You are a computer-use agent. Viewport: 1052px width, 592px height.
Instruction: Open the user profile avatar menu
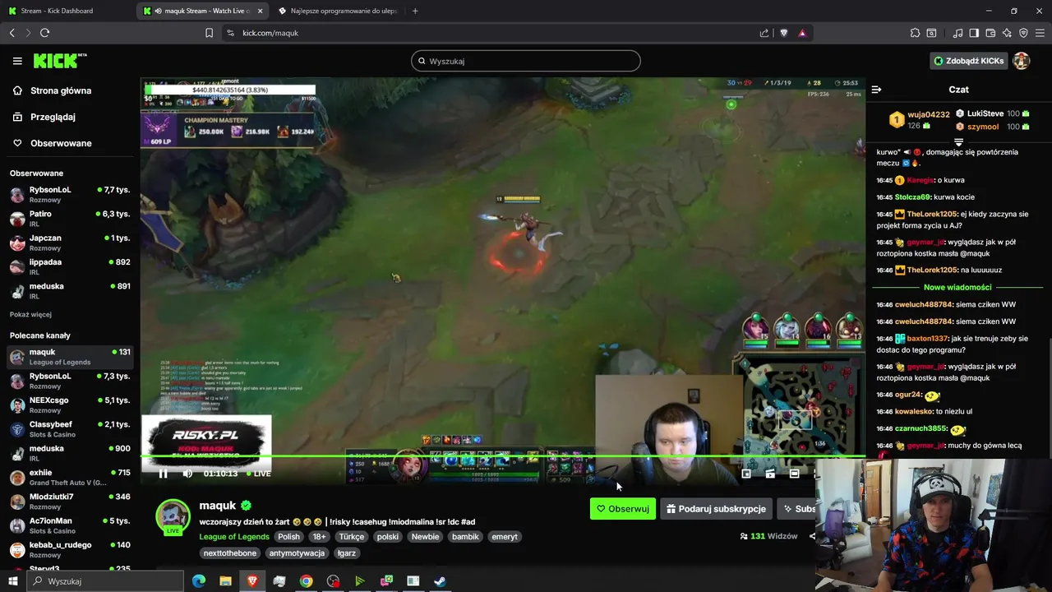[1022, 61]
